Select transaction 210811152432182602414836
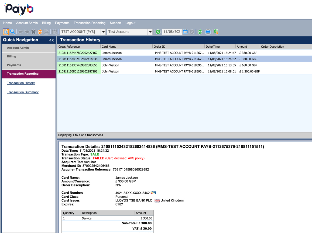The height and width of the screenshot is (233, 312). pyautogui.click(x=184, y=59)
